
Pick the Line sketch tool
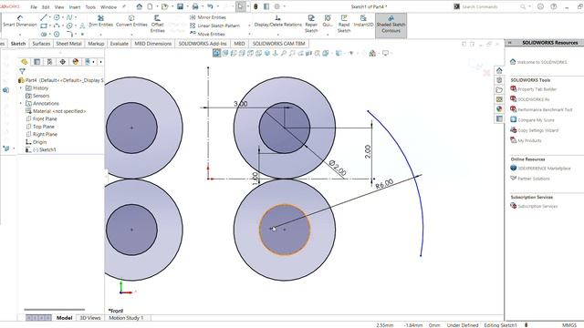[x=44, y=17]
